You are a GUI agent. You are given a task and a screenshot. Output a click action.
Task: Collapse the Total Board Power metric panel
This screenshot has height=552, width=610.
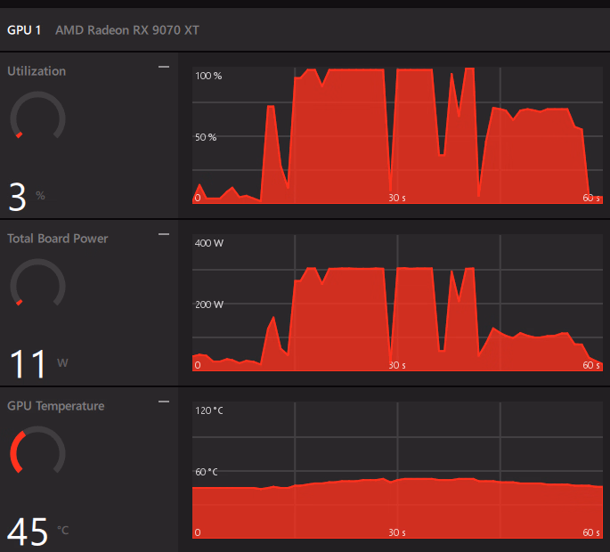click(x=163, y=234)
